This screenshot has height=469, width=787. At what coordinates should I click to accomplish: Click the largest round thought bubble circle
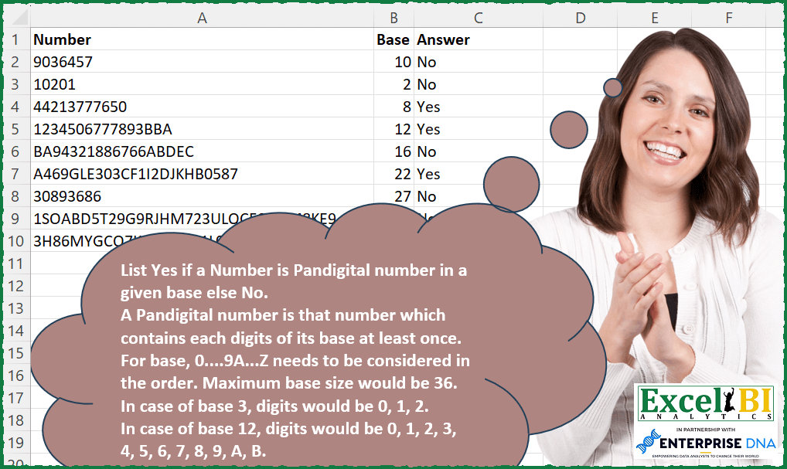coord(511,185)
